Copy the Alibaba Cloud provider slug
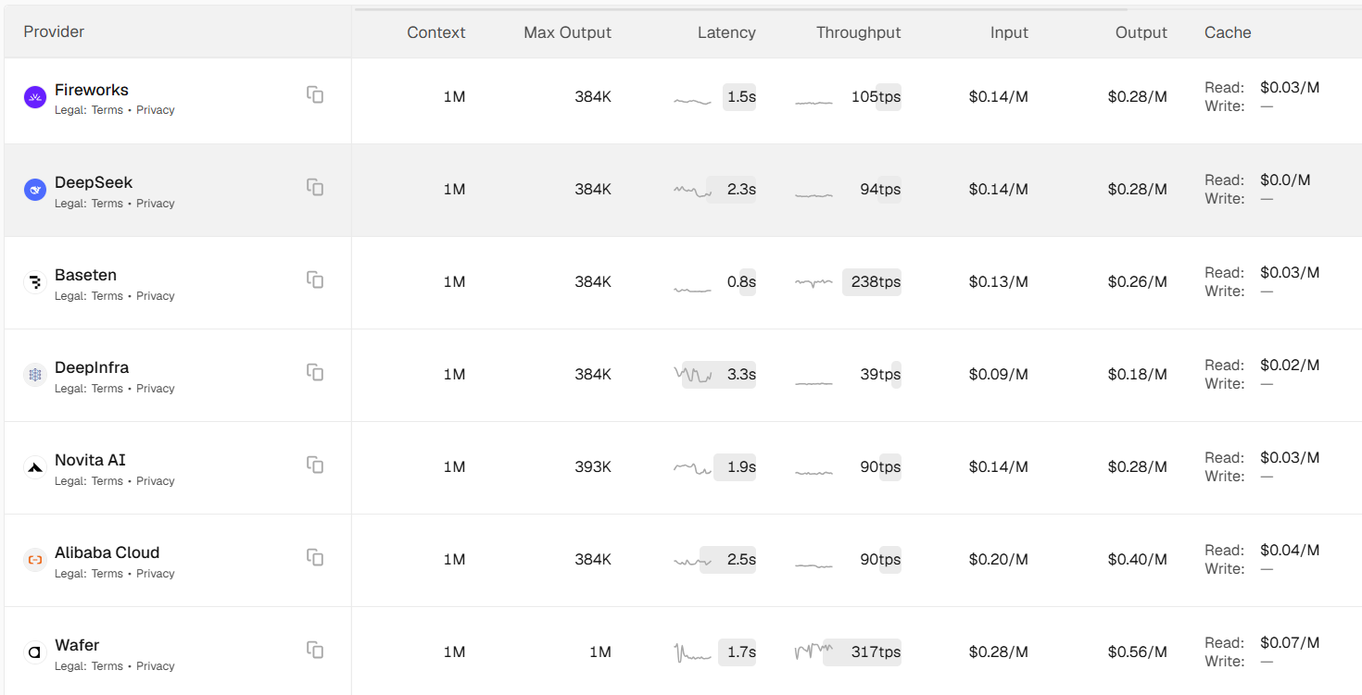 click(x=315, y=557)
